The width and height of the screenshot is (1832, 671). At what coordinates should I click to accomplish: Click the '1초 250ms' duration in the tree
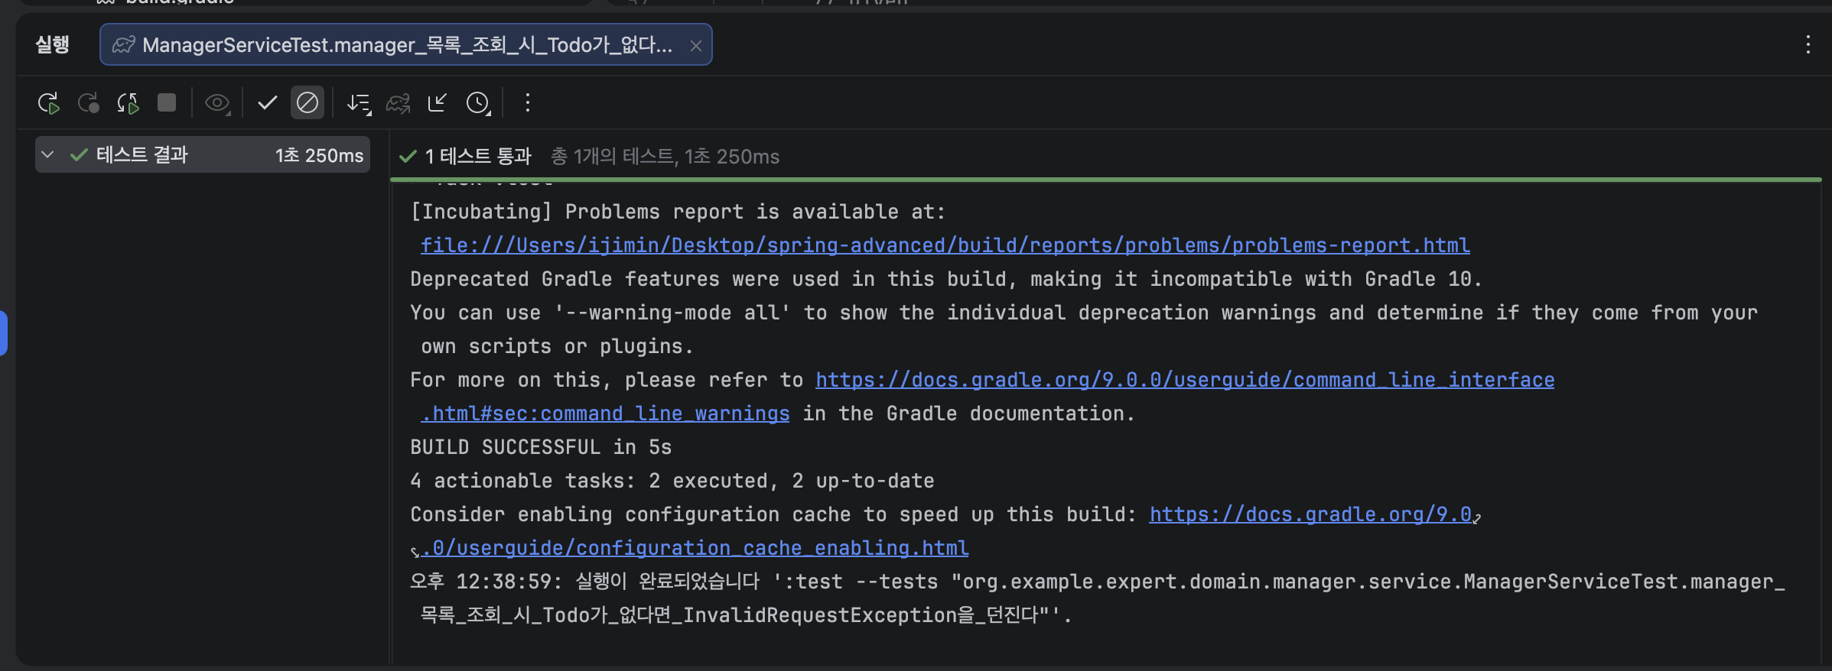pos(319,156)
